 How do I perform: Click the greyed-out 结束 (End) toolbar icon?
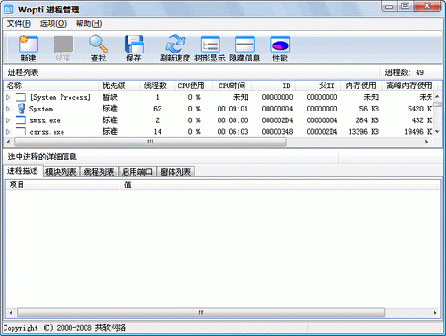point(63,44)
